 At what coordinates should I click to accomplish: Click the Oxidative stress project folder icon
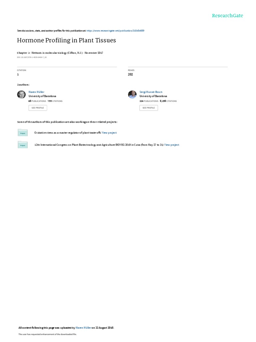[x=23, y=133]
